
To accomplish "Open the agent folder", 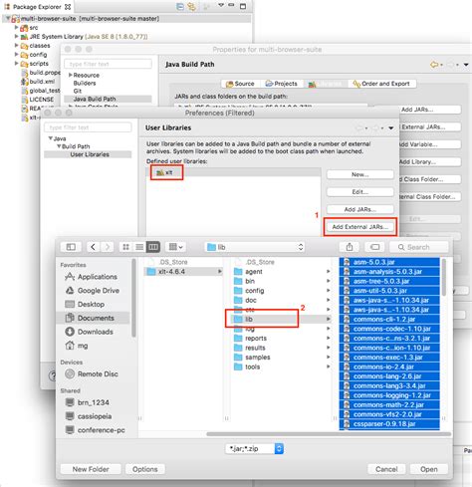I will [x=254, y=272].
